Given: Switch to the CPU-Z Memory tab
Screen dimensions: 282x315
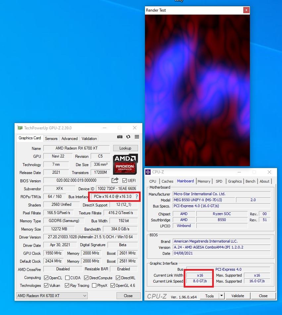Looking at the screenshot, I should pyautogui.click(x=204, y=181).
